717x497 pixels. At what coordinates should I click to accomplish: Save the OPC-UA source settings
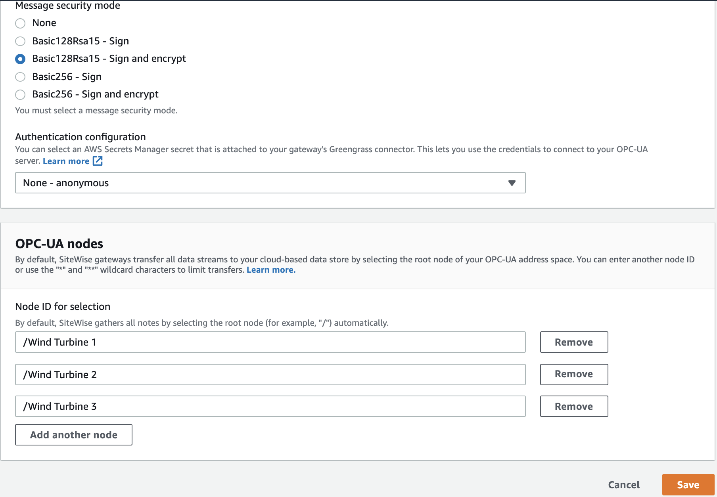688,485
